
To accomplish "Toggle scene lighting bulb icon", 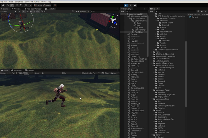I will pos(24,12).
